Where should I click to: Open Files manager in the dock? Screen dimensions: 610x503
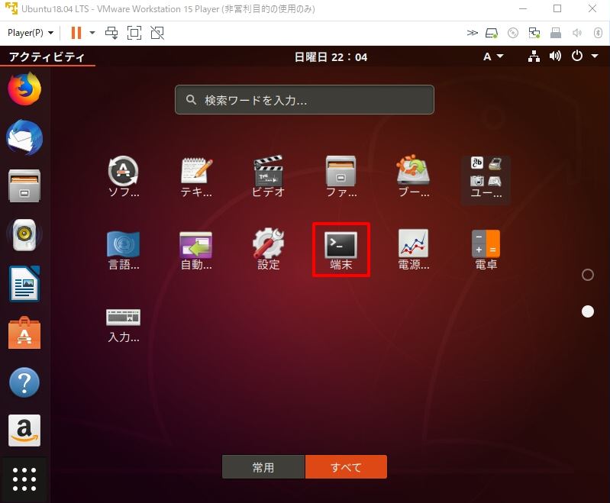[24, 186]
